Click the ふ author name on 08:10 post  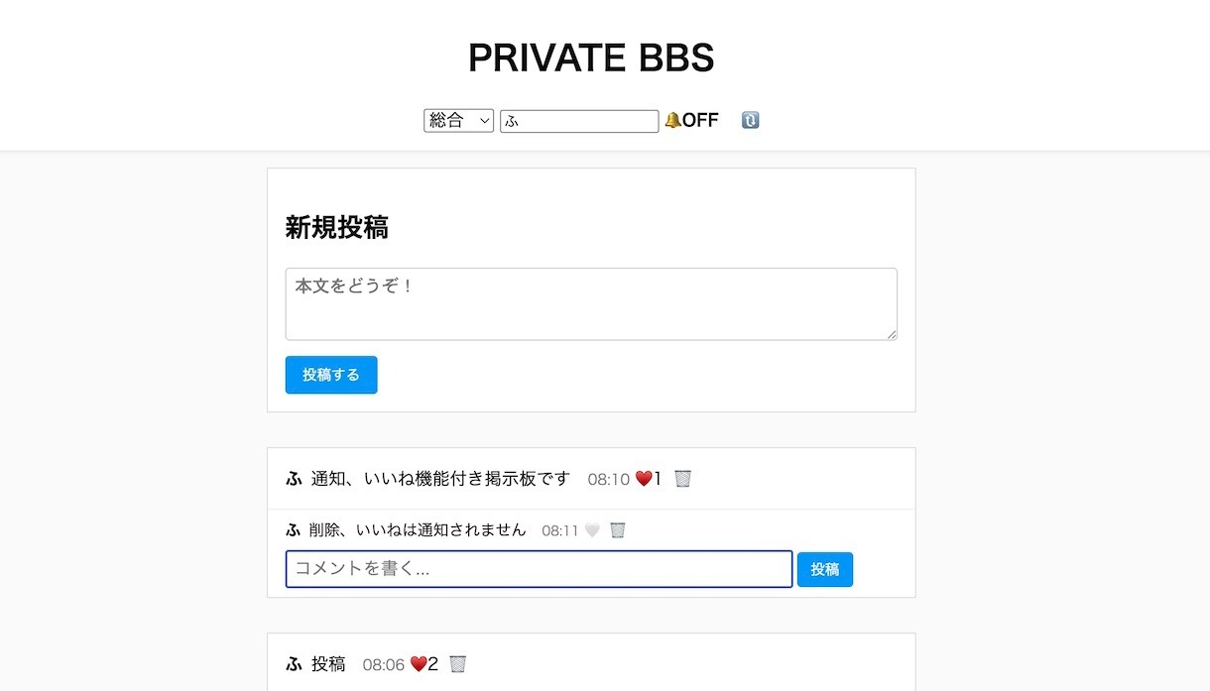pos(294,479)
